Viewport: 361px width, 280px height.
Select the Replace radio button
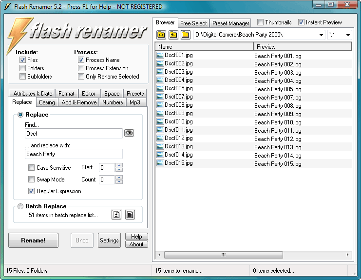click(20, 115)
